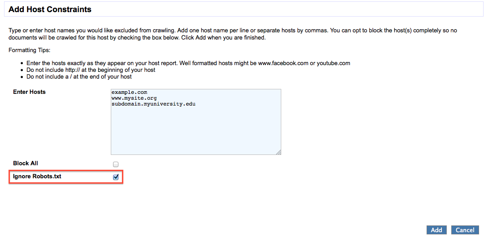Click the Formatting Tips heading text
Viewport: 484px width, 238px height.
tap(30, 50)
